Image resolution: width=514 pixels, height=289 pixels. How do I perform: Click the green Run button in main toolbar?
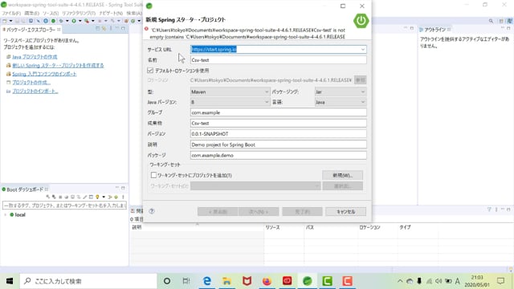pyautogui.click(x=74, y=21)
